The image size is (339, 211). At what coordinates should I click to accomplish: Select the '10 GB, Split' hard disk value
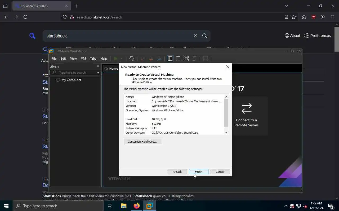pos(159,119)
